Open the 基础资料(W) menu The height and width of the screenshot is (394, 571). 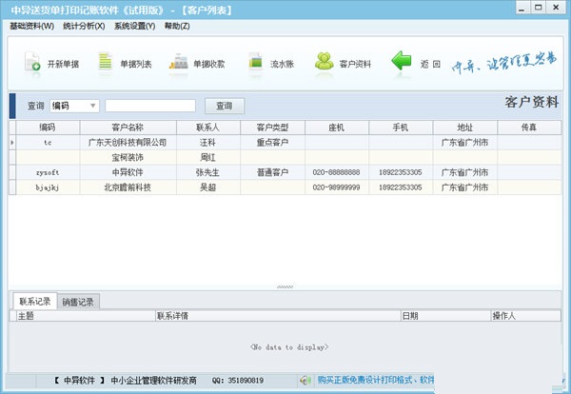click(31, 26)
